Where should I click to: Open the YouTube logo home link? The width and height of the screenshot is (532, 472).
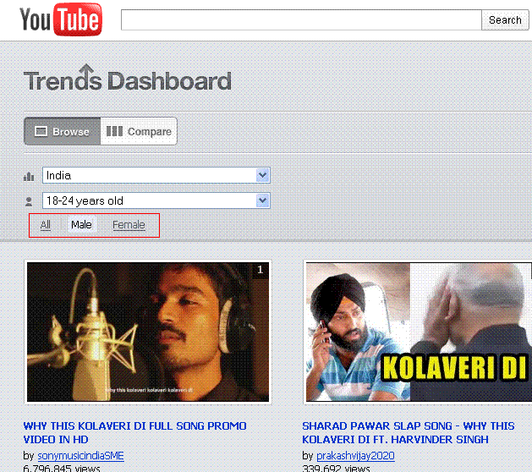click(61, 19)
